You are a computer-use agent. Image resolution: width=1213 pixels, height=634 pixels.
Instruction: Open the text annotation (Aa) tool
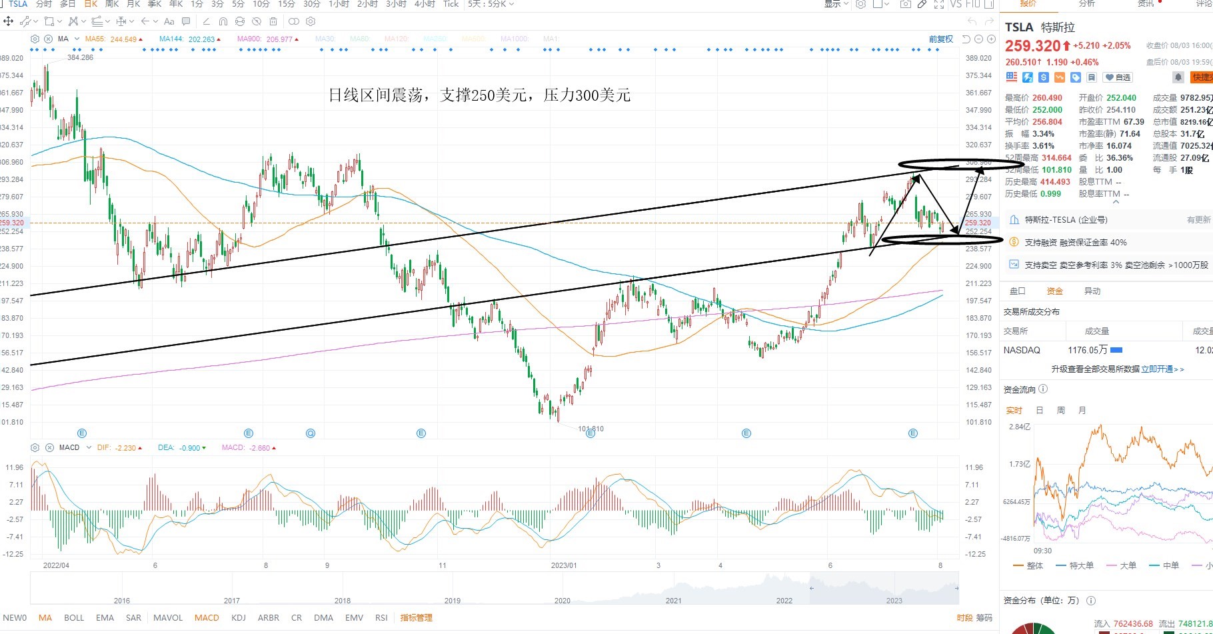[x=169, y=21]
